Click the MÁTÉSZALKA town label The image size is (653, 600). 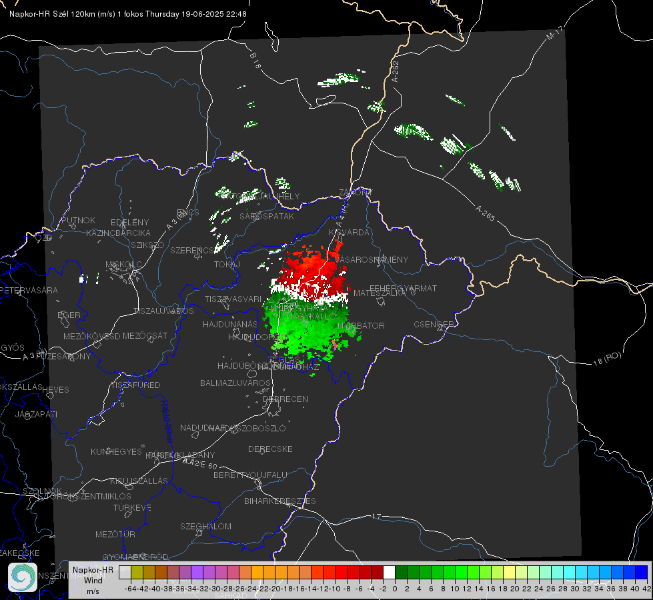click(x=380, y=293)
